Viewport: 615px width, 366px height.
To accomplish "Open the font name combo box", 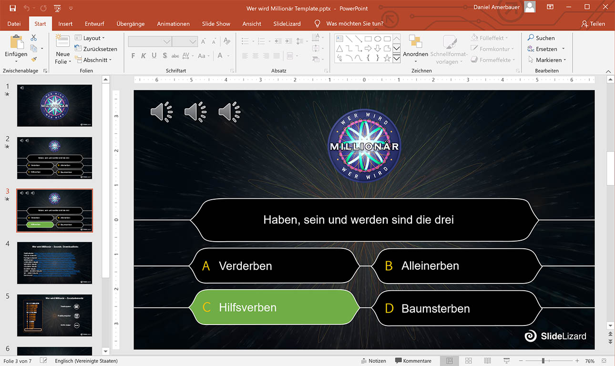I will (150, 41).
